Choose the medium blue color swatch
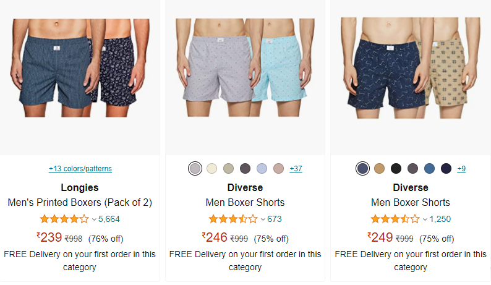Screen dimensions: 491x285 click(x=429, y=169)
